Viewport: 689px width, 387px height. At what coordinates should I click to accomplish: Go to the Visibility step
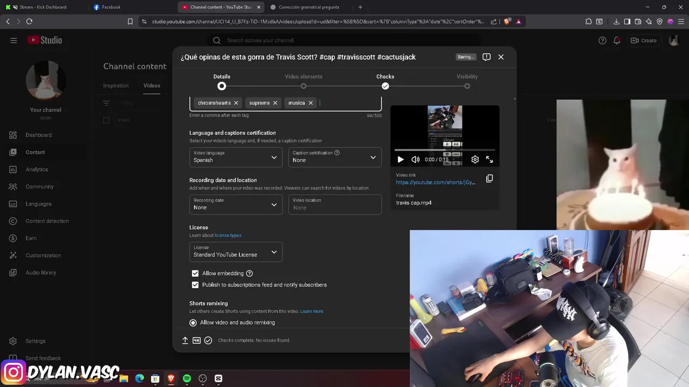(x=467, y=82)
